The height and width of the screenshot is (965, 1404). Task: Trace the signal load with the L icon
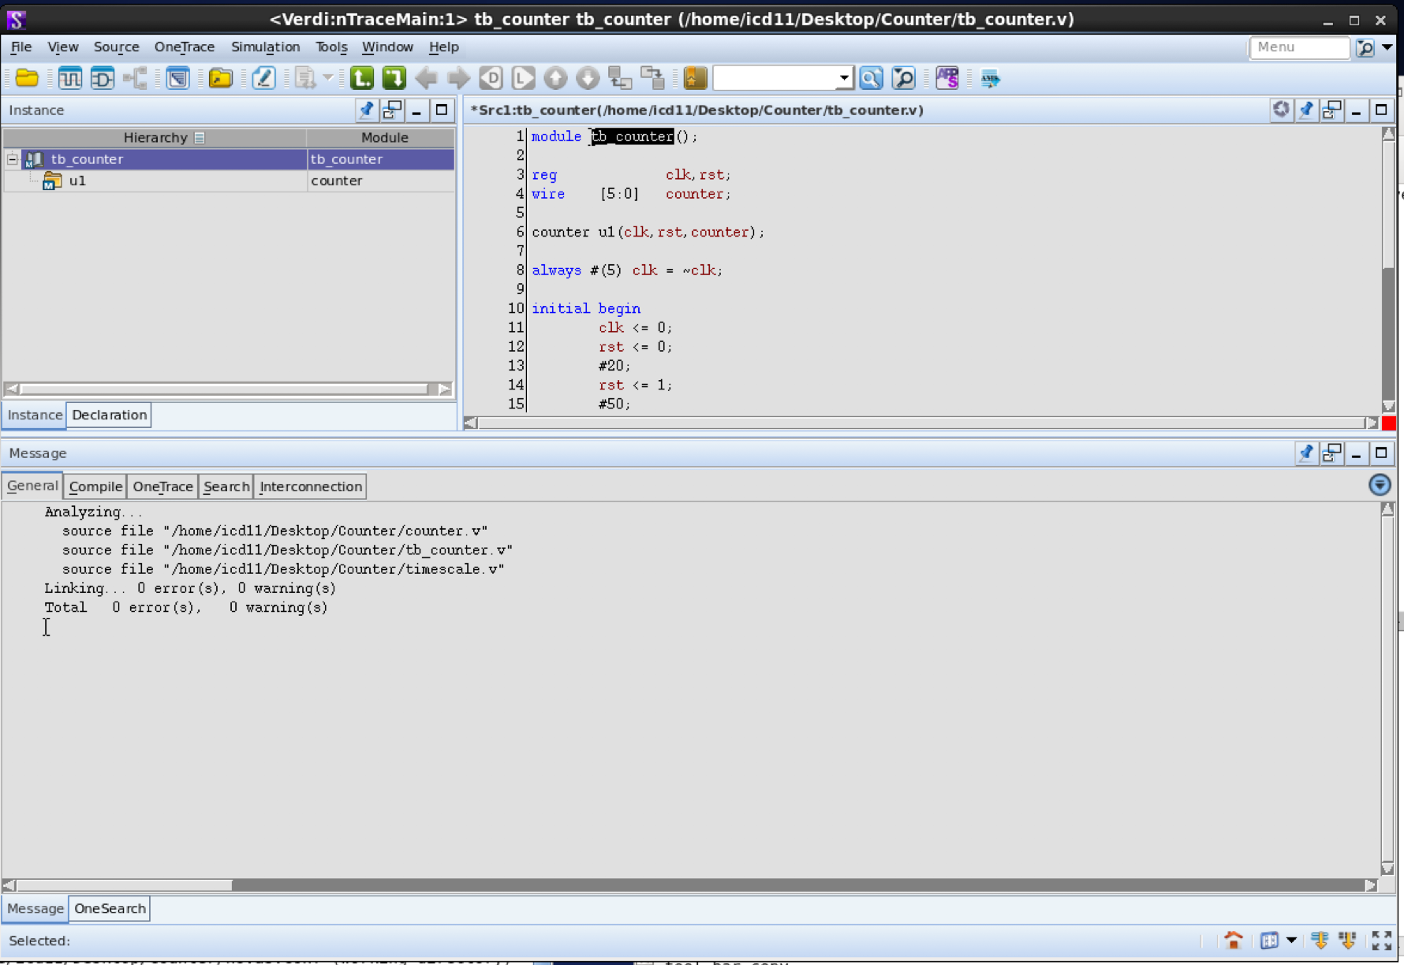coord(523,78)
